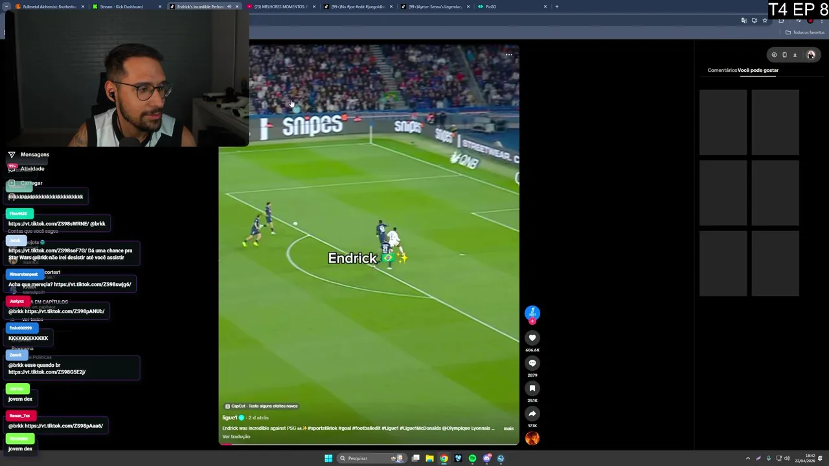Open tiktok link in Justyzz chat message

point(64,311)
